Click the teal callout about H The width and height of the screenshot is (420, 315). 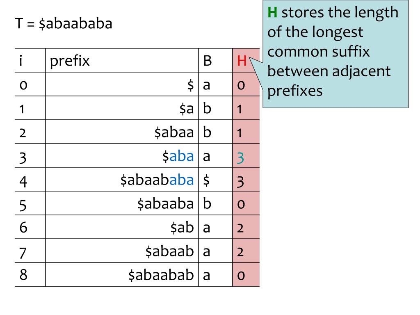click(336, 54)
